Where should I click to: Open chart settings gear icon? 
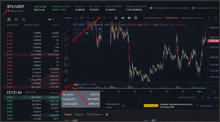214,92
